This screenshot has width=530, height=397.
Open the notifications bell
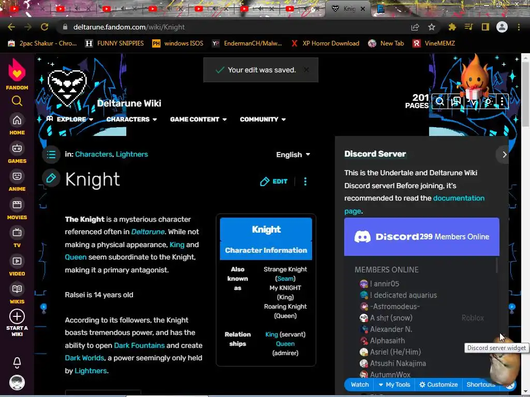(17, 362)
